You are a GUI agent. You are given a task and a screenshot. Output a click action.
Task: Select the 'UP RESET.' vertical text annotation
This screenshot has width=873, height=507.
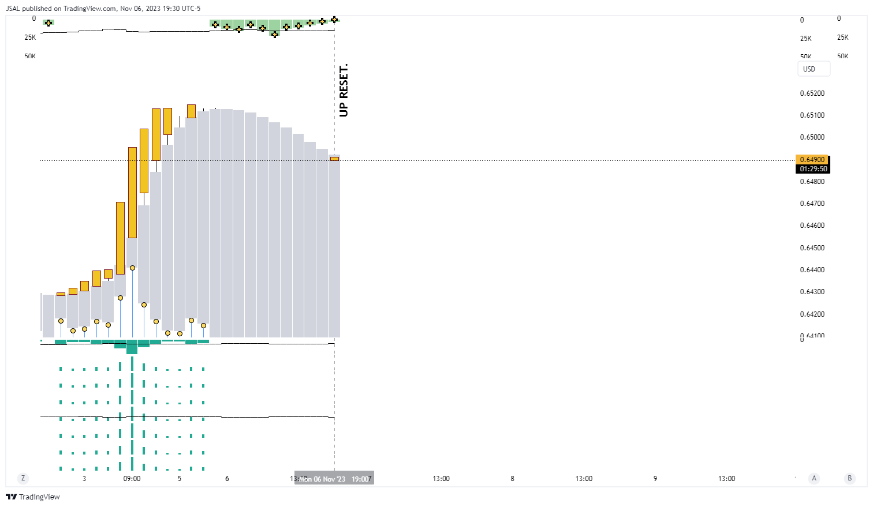344,90
